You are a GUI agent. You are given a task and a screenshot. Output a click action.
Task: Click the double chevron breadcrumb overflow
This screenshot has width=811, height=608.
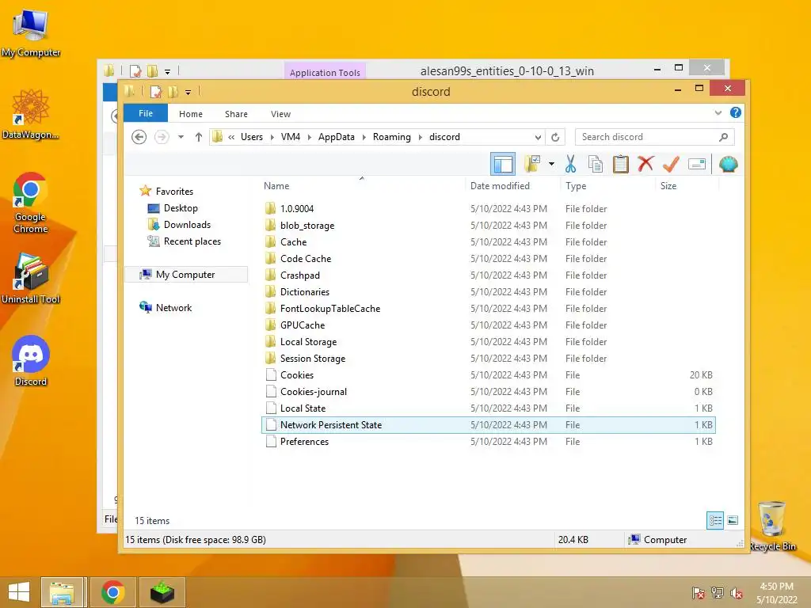(x=231, y=137)
